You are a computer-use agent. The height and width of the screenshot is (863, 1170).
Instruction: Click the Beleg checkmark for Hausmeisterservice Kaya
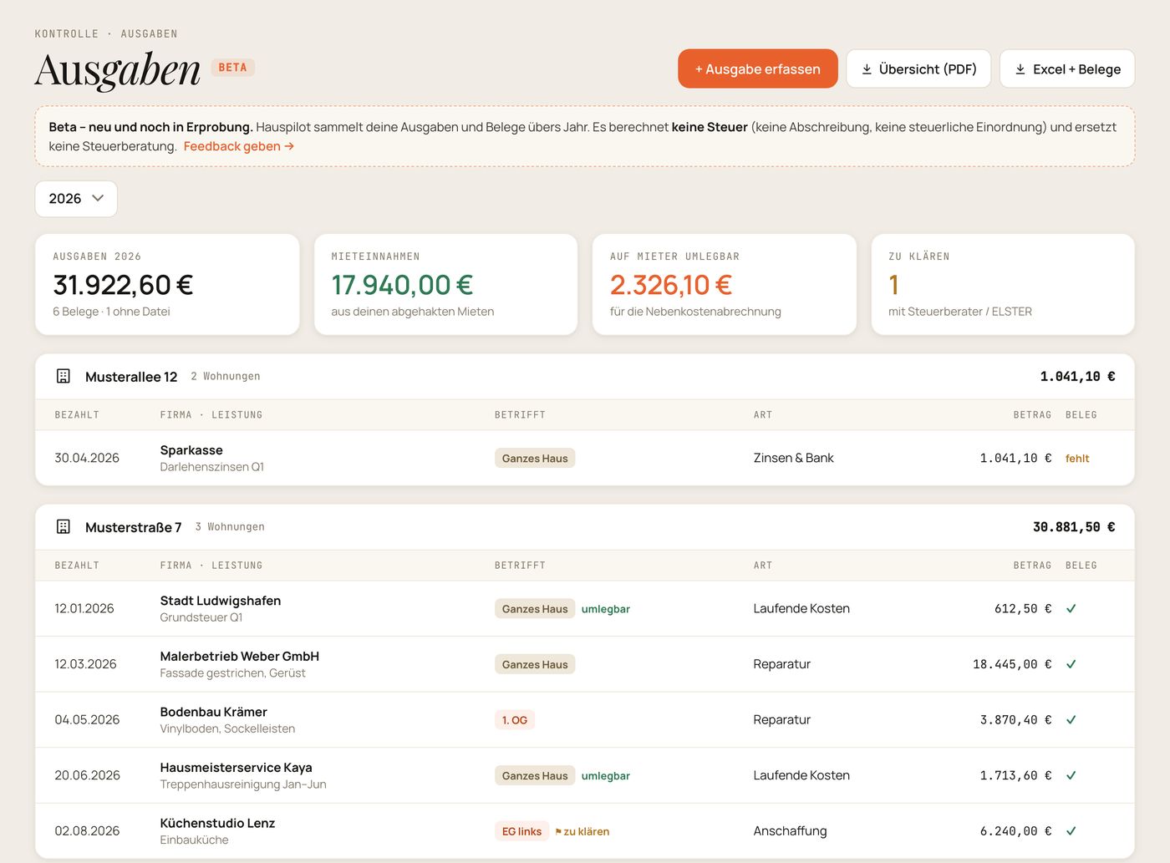click(x=1071, y=775)
